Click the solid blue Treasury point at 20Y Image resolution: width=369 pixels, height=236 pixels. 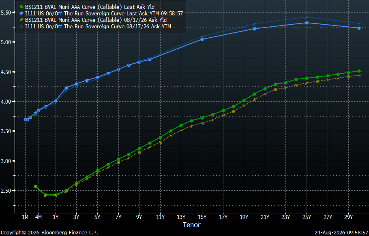point(254,29)
